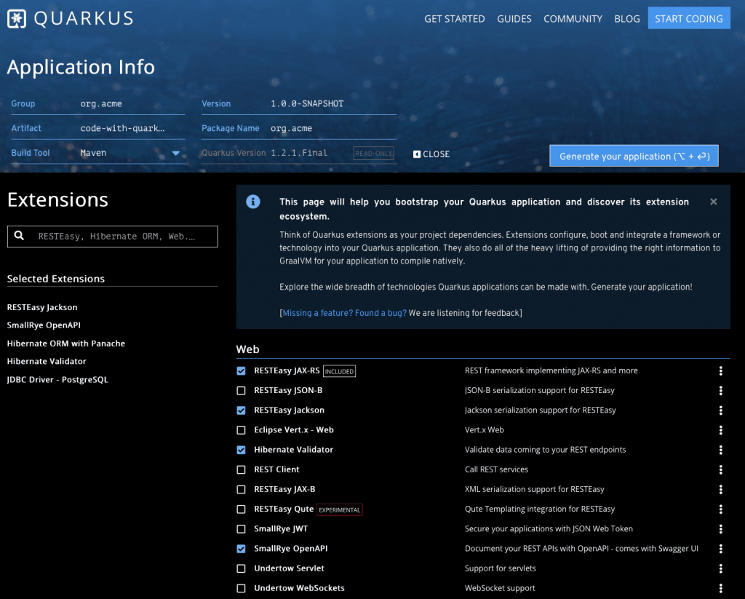Check the REST Client checkbox

pyautogui.click(x=242, y=469)
